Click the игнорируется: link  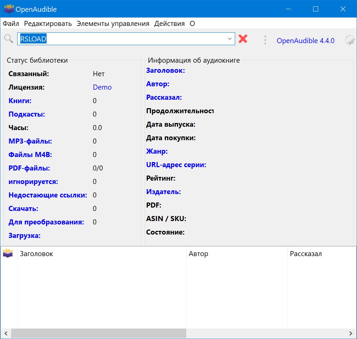pyautogui.click(x=33, y=182)
